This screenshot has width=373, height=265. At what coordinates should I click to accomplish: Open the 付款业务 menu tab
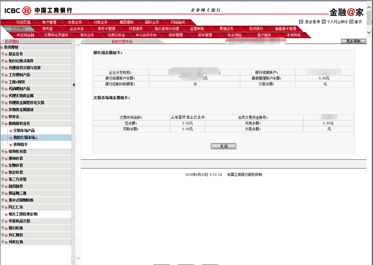(x=100, y=22)
